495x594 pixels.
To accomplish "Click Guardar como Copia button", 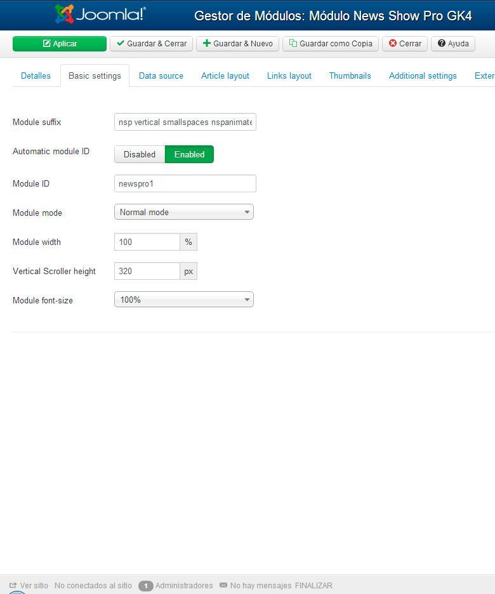I will pyautogui.click(x=330, y=44).
